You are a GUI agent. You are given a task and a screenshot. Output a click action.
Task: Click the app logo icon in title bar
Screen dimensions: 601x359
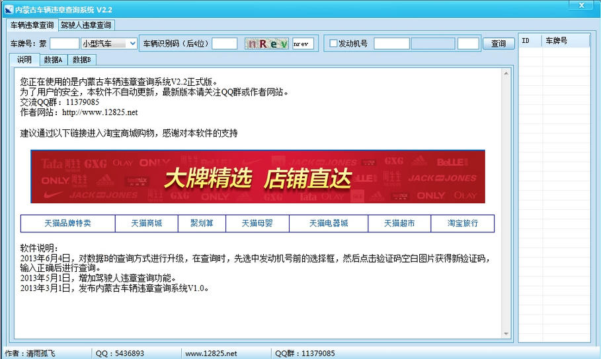tap(9, 9)
